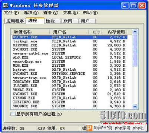Click LOCAL SERVICE user name cell
Screen dimensions: 149x133
[66, 57]
